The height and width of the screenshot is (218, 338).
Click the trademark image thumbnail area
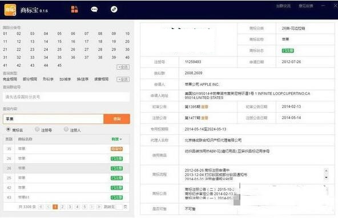click(188, 40)
